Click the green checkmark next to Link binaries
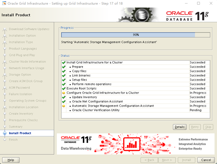 [x=64, y=75]
